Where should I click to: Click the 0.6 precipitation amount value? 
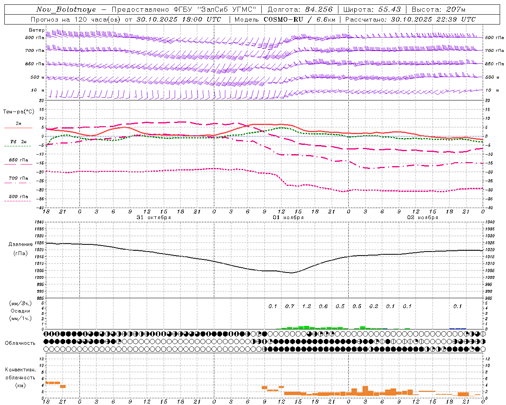coord(323,306)
